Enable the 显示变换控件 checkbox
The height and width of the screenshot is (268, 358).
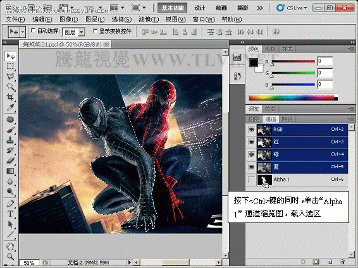[96, 30]
